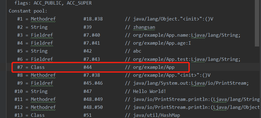Image resolution: width=261 pixels, height=118 pixels.
Task: Click the Constant pool: header line
Action: (28, 11)
